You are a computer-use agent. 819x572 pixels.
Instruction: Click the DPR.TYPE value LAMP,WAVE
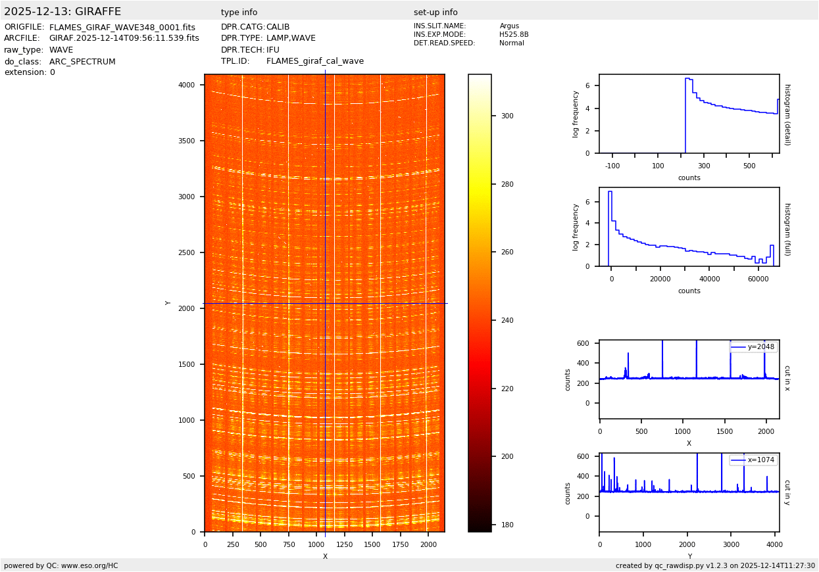tap(291, 39)
